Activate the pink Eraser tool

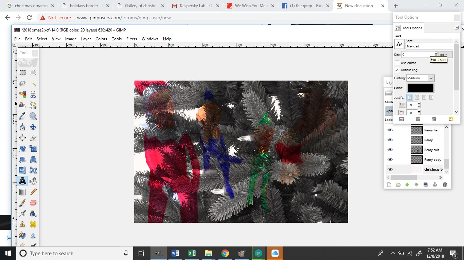(x=33, y=203)
